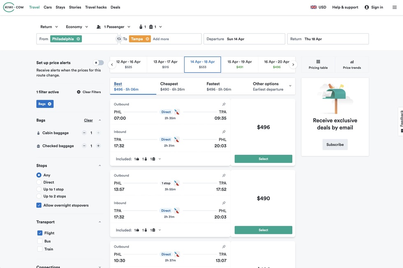Swap origin and destination with arrows icon

pos(119,39)
